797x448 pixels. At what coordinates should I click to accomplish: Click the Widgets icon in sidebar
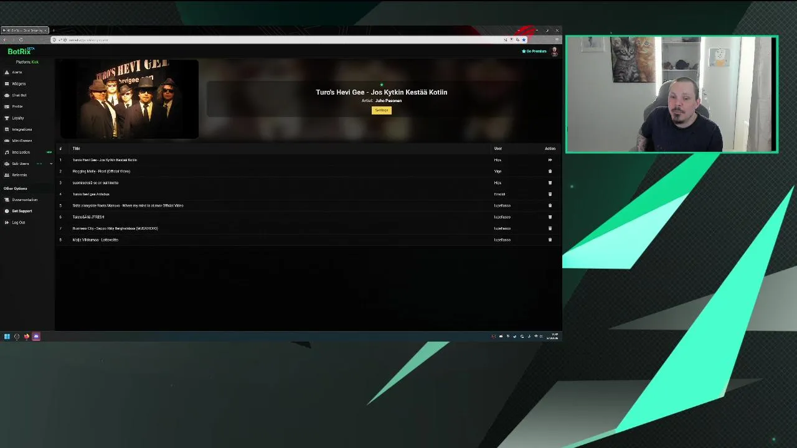click(x=7, y=83)
